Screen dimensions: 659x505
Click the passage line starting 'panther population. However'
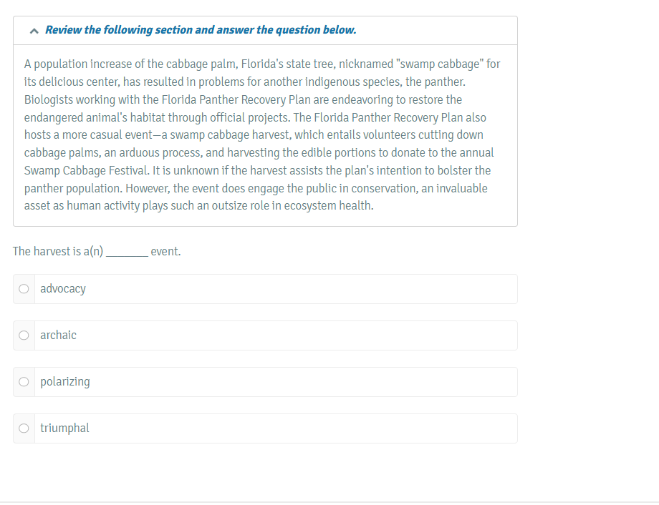(256, 188)
